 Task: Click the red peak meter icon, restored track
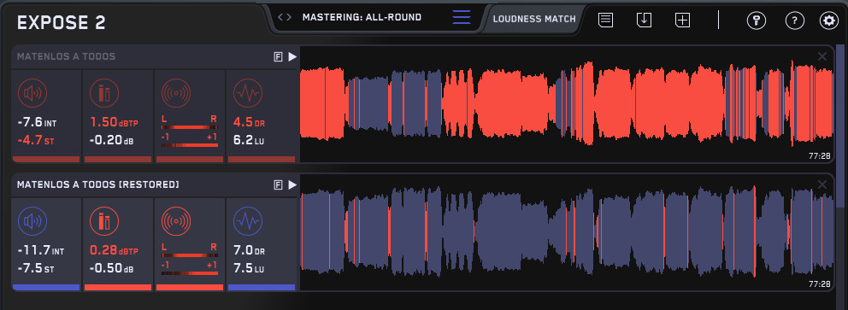[x=103, y=221]
